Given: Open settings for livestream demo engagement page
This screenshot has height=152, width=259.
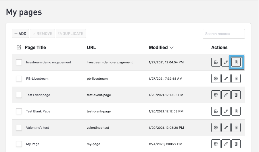Looking at the screenshot, I should [216, 62].
